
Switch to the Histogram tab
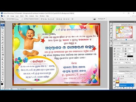pos(124,25)
